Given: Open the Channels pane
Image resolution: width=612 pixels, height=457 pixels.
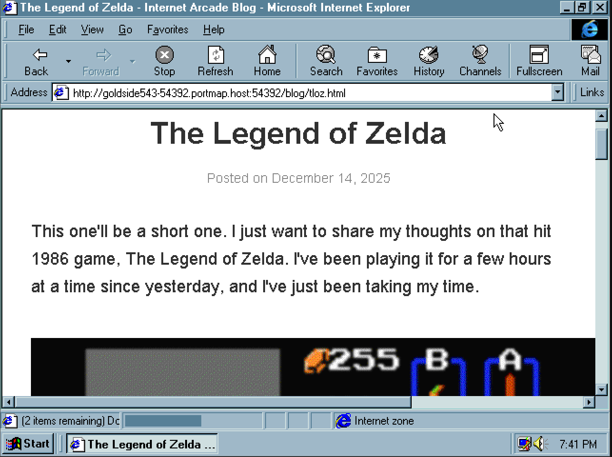Looking at the screenshot, I should pyautogui.click(x=480, y=61).
